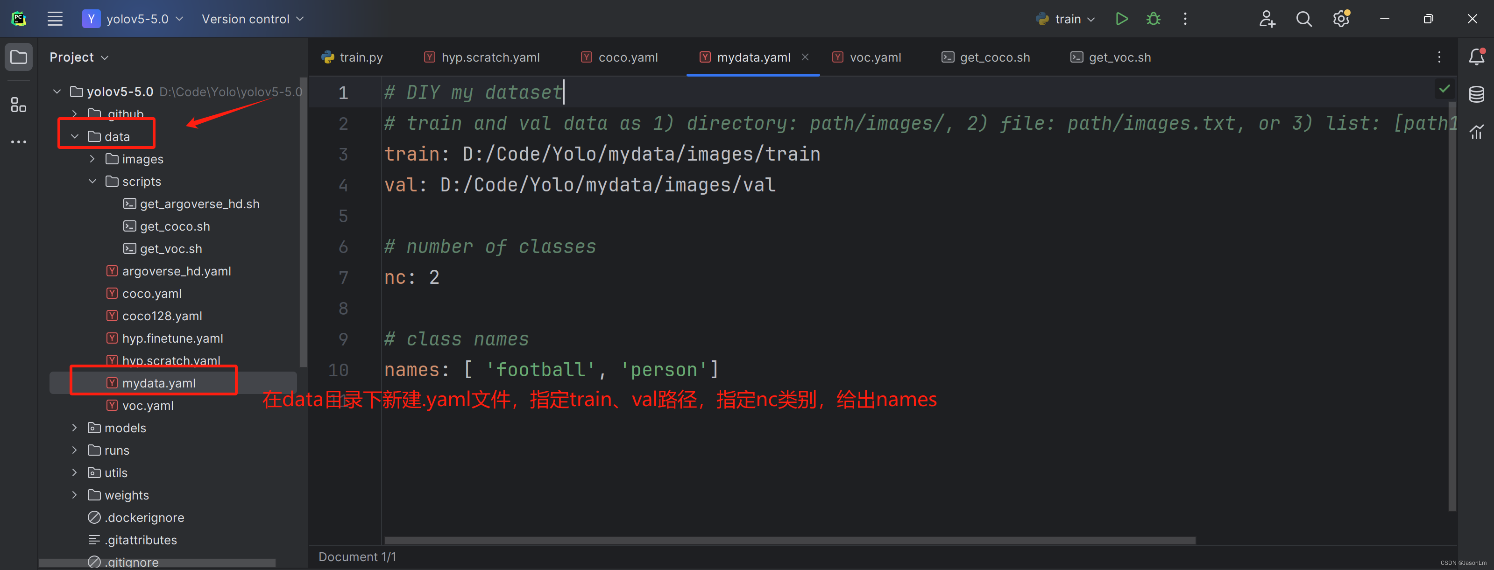1494x570 pixels.
Task: Select coco128.yaml file
Action: click(x=154, y=316)
